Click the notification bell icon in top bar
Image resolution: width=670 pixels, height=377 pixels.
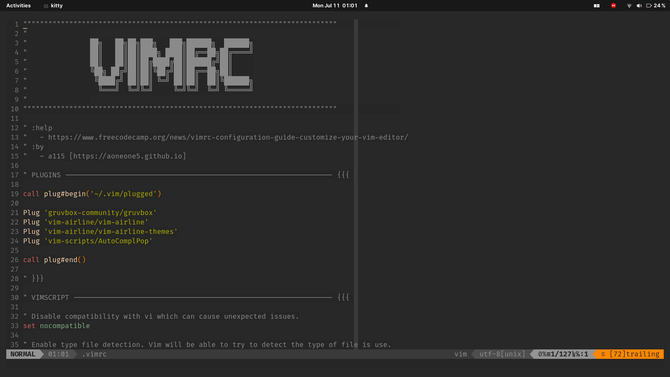coord(366,6)
